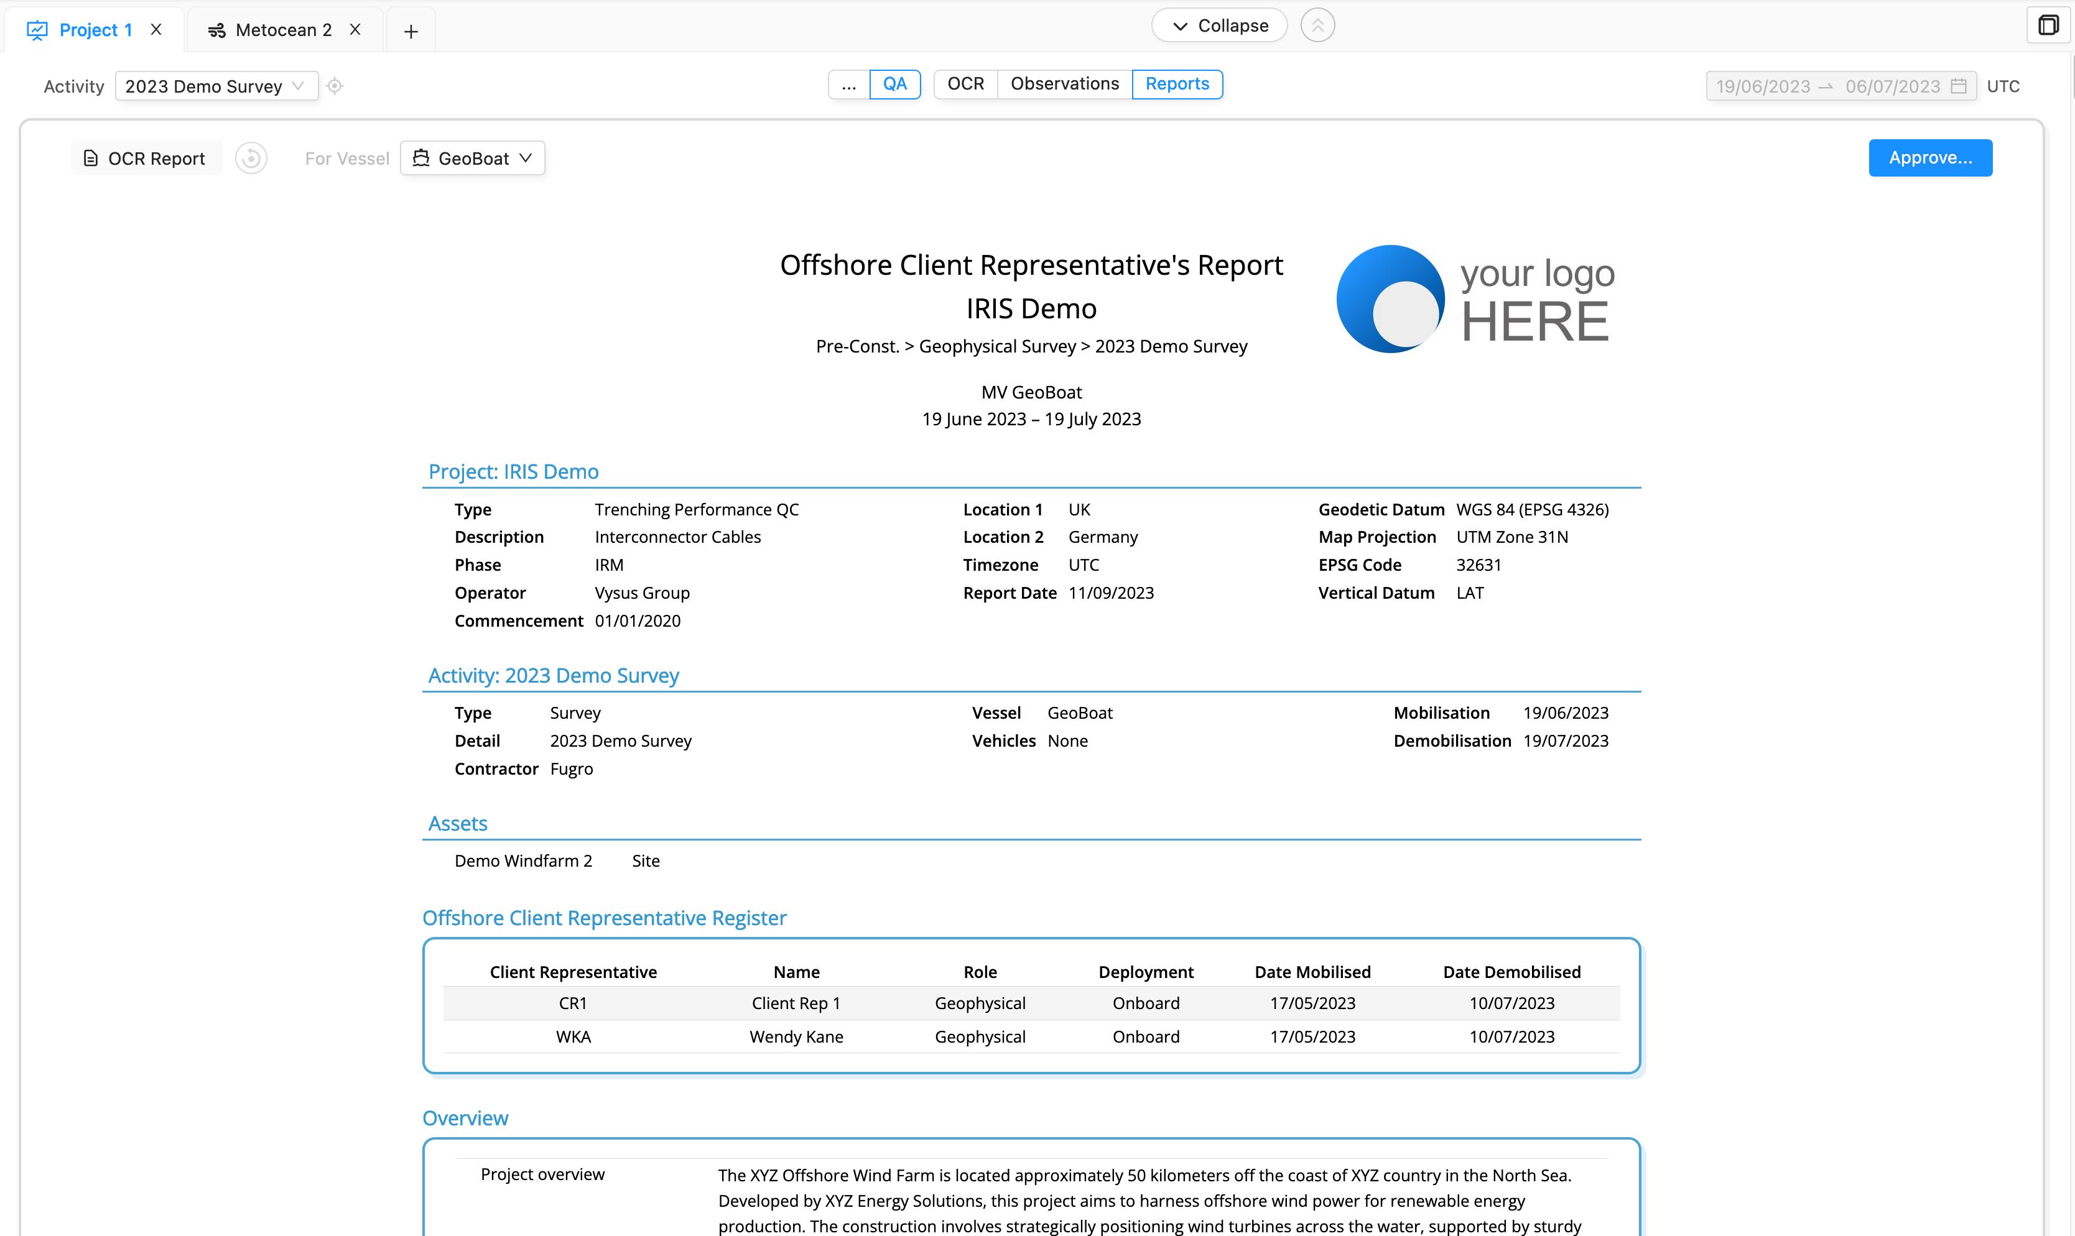Click the Date Mobilised column header

[x=1313, y=972]
